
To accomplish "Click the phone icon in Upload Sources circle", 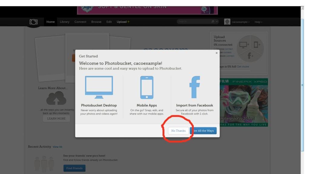I will [257, 45].
